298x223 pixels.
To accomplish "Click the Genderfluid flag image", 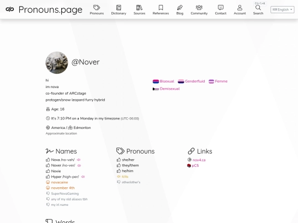I will 181,81.
